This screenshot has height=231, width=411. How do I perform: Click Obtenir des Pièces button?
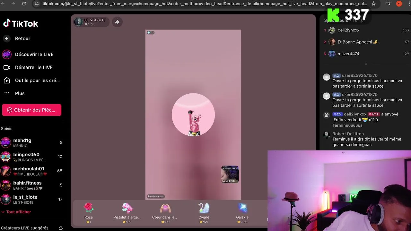[x=31, y=110]
